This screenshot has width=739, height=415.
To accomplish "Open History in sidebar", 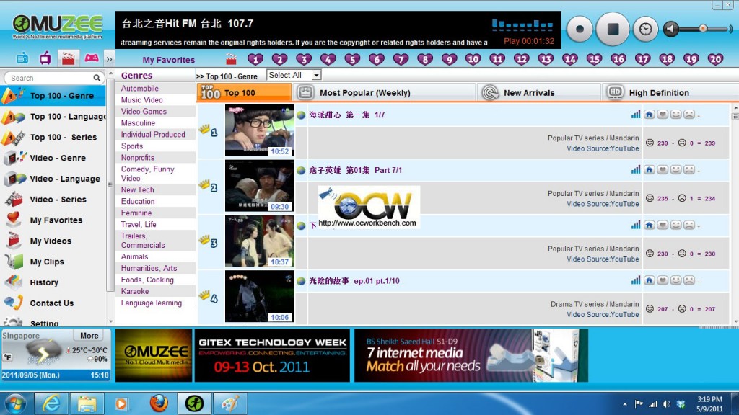I will tap(53, 282).
